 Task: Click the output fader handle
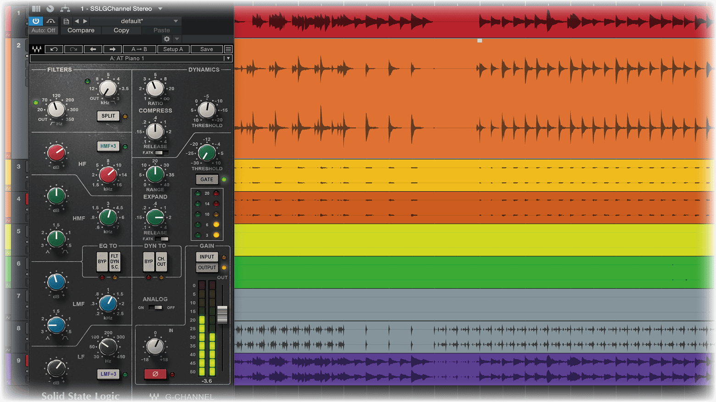222,314
